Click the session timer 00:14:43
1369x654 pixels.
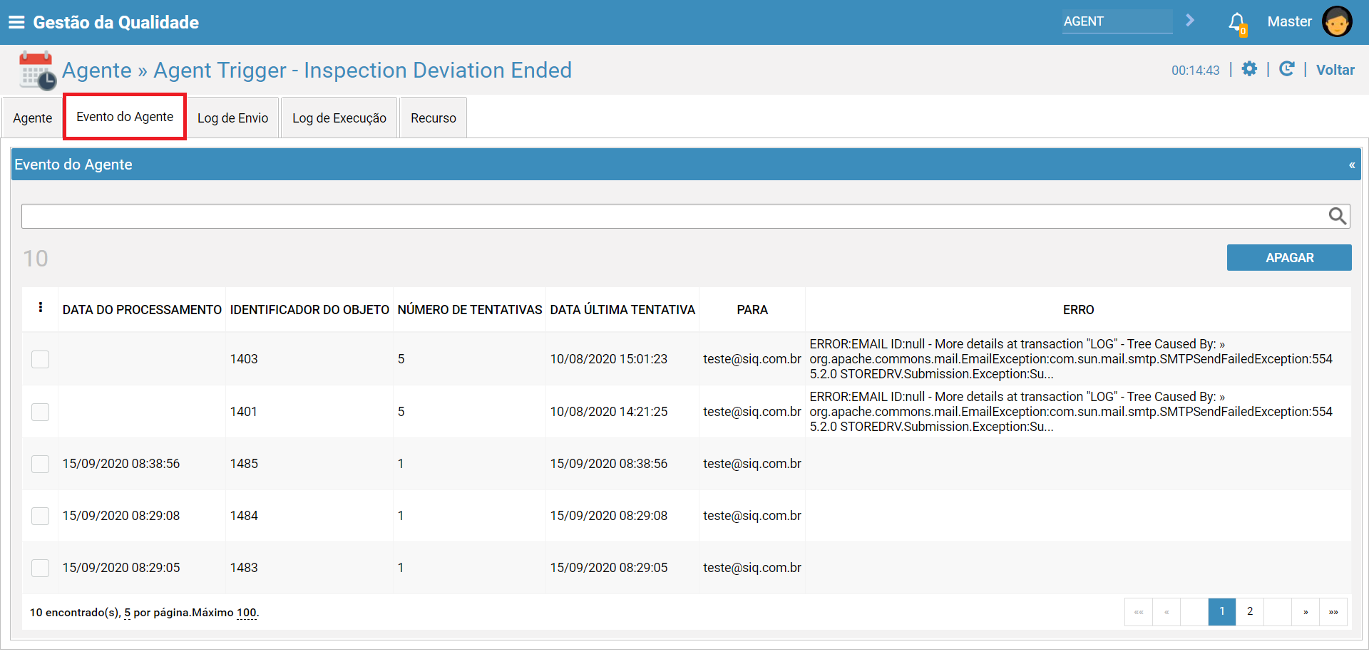(x=1196, y=71)
